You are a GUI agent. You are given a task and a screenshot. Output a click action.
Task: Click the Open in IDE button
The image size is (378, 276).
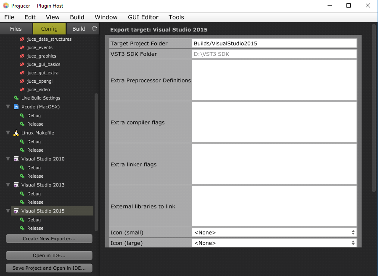click(x=49, y=255)
